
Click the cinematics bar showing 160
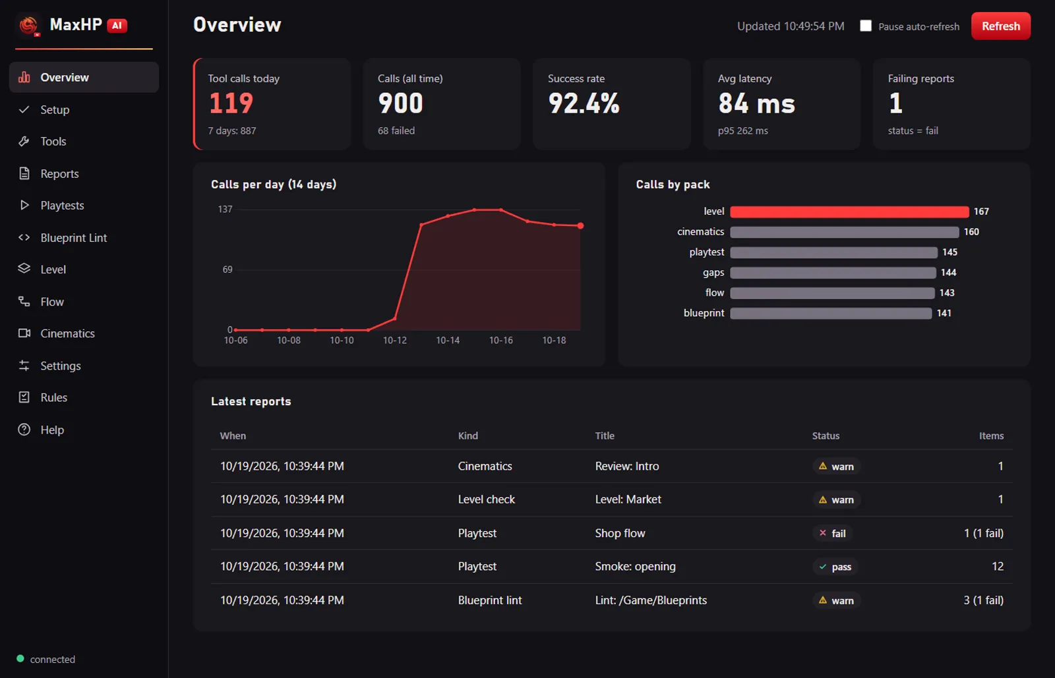pyautogui.click(x=845, y=232)
